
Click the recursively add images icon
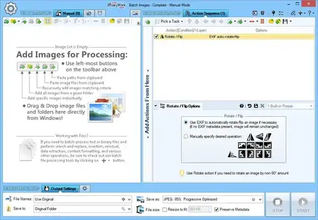click(x=24, y=21)
